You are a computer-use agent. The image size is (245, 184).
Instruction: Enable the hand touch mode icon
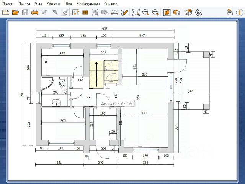point(230,12)
